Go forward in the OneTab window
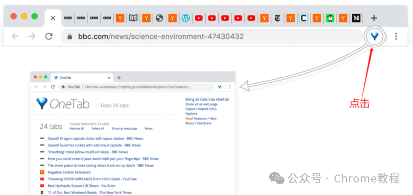Screen dimensions: 413x195 tap(44, 87)
